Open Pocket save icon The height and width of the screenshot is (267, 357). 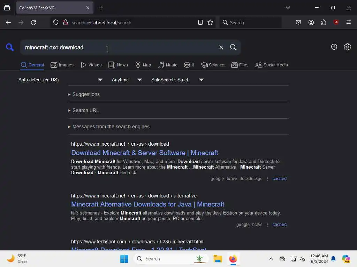(x=298, y=22)
